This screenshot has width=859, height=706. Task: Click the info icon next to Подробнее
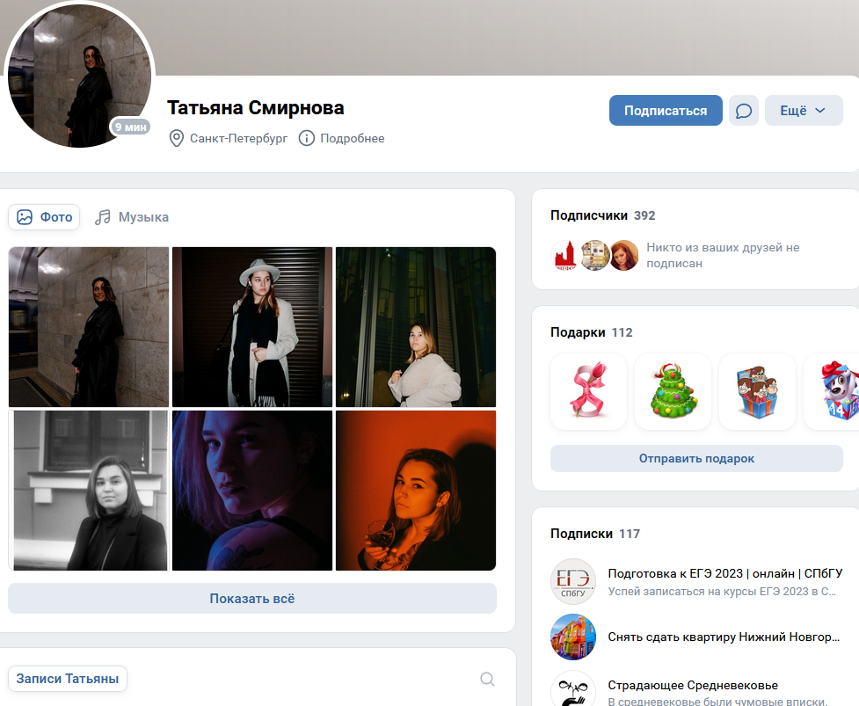pyautogui.click(x=306, y=138)
